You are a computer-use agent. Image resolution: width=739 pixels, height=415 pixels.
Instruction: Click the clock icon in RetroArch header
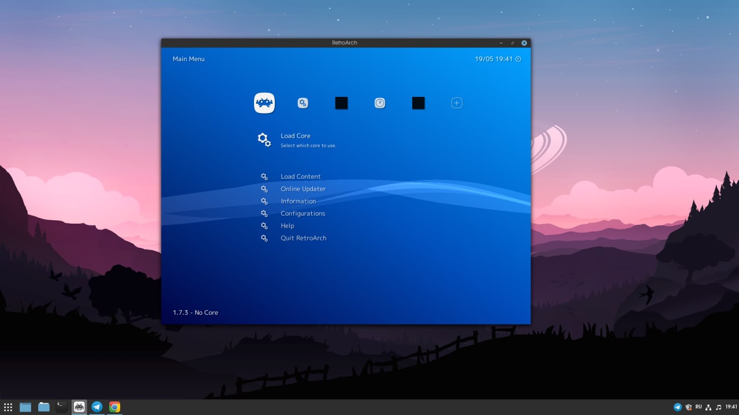518,59
